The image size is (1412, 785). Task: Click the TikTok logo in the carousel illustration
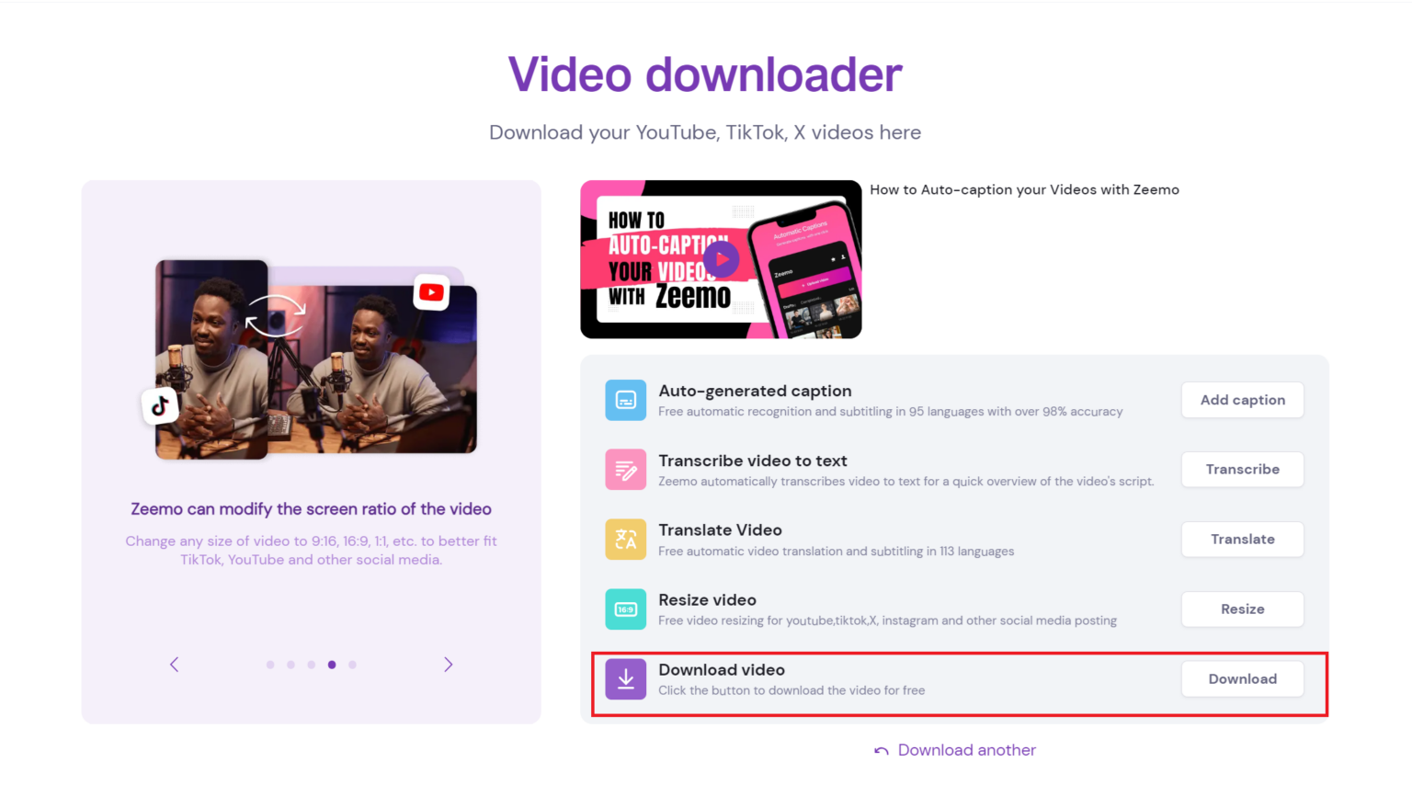click(x=161, y=405)
